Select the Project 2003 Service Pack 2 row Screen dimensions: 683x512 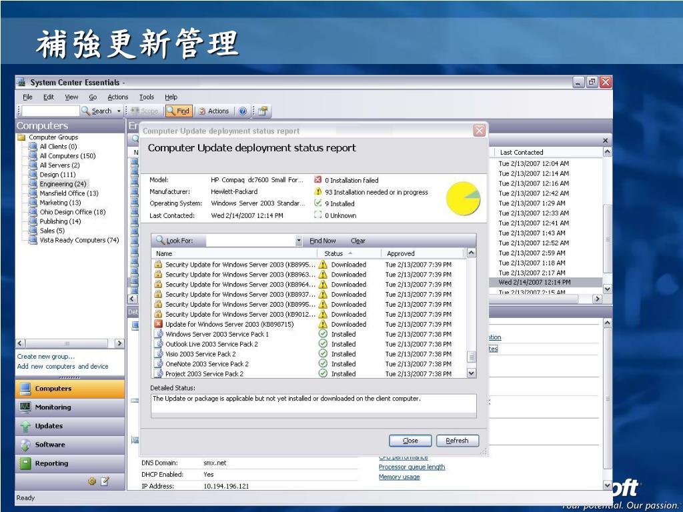point(309,373)
